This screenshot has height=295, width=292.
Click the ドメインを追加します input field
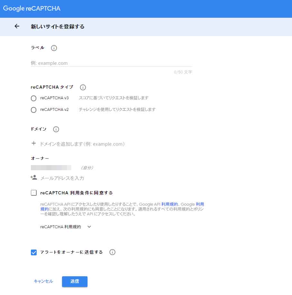point(82,144)
